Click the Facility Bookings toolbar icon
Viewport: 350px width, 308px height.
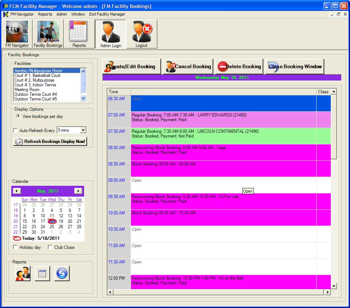click(x=48, y=34)
